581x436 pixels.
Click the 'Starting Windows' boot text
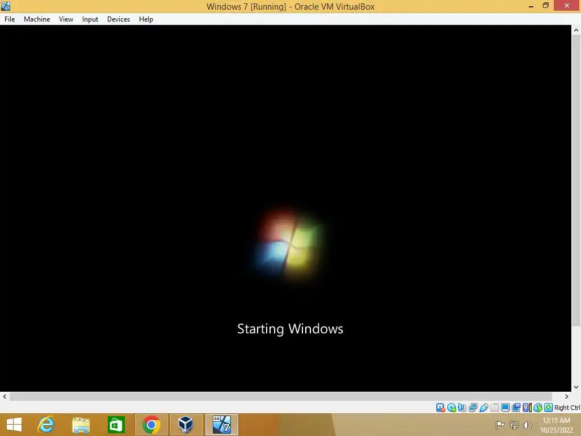pyautogui.click(x=290, y=329)
